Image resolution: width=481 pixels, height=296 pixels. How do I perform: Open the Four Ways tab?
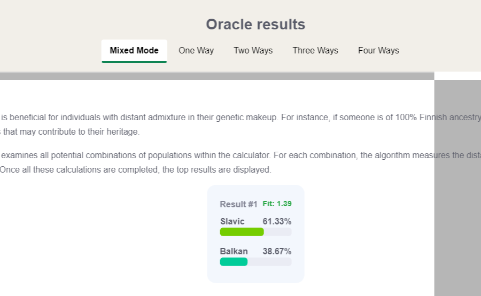(378, 51)
